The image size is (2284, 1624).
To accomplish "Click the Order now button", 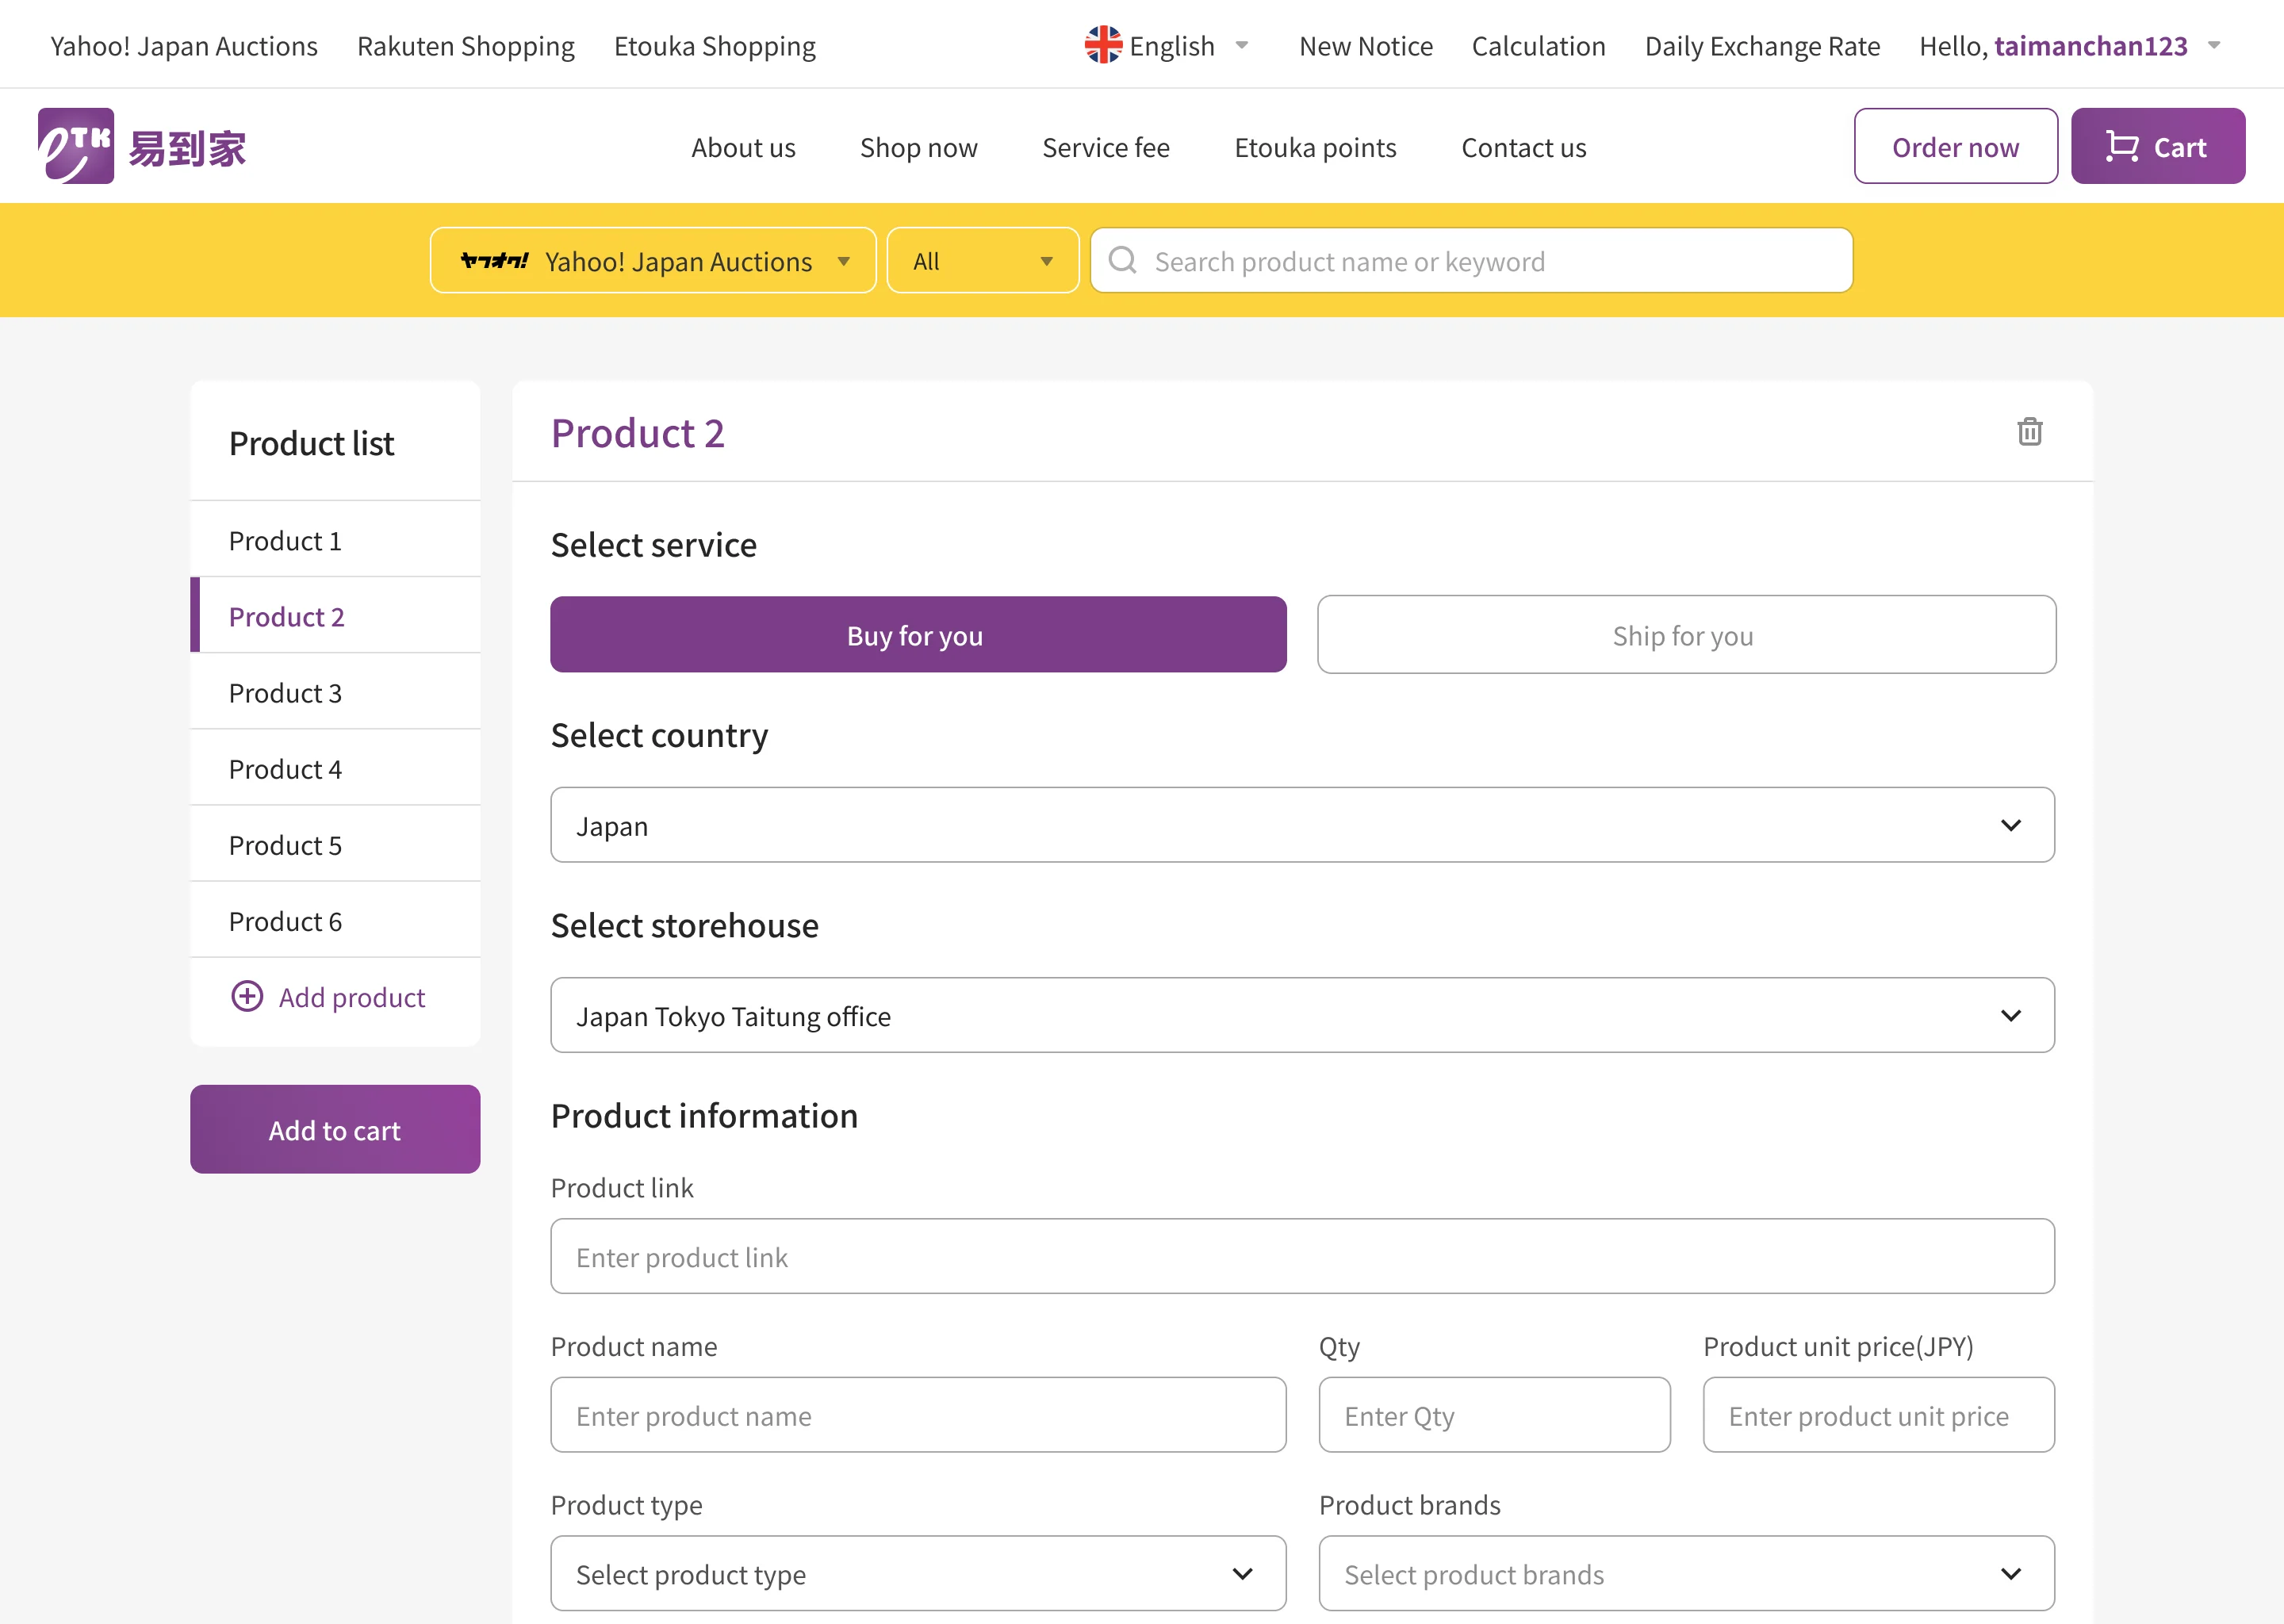I will pos(1954,146).
